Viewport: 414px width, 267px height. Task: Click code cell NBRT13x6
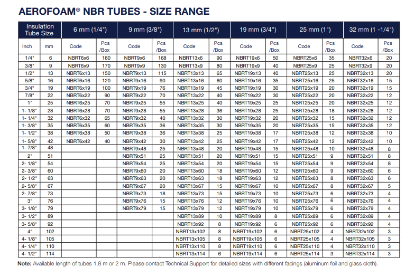click(x=191, y=58)
